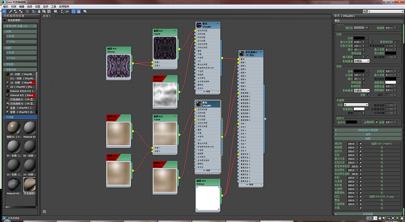Click select by material magnifier icon
Image resolution: width=405 pixels, height=222 pixels.
pos(85,11)
